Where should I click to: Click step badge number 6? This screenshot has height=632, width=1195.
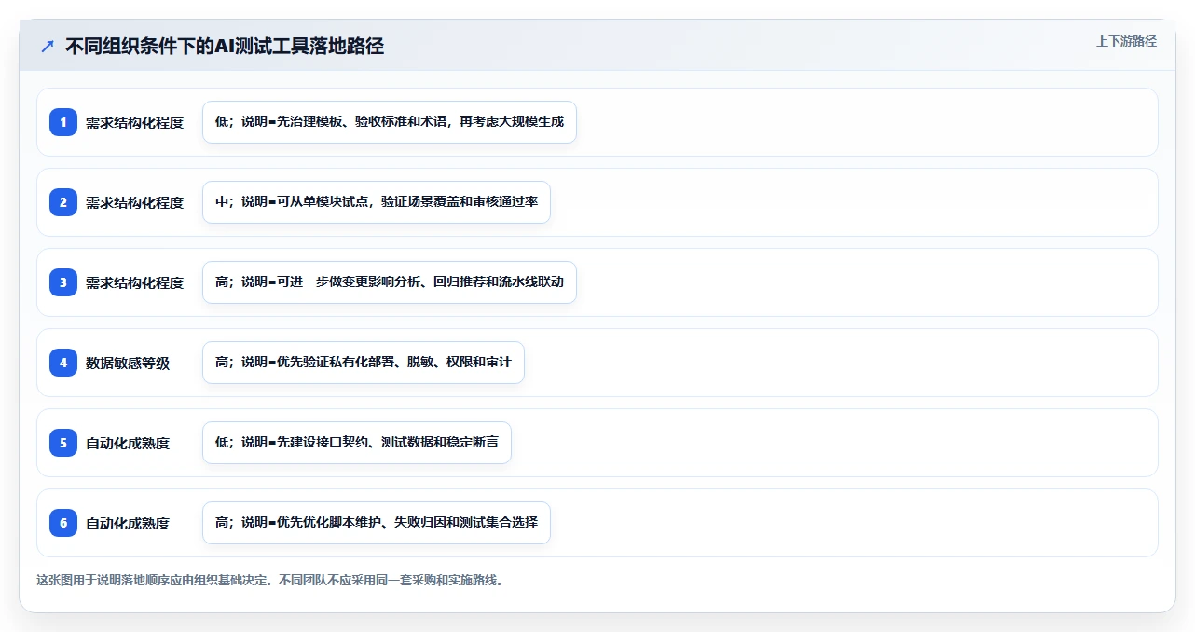[x=63, y=523]
